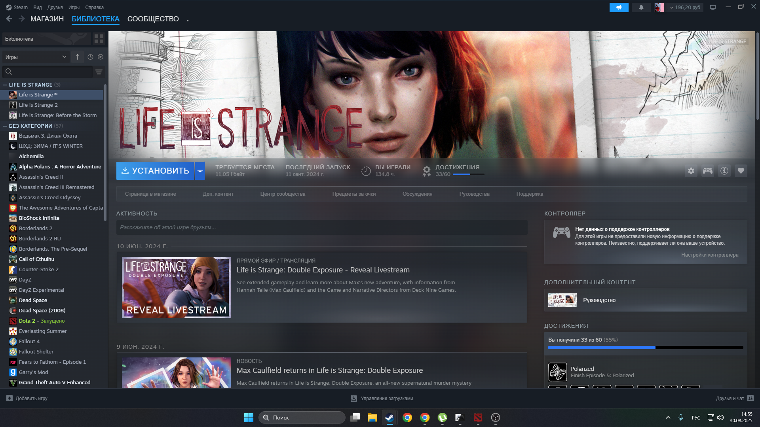Image resolution: width=760 pixels, height=427 pixels.
Task: Click the achievements progress bar
Action: pyautogui.click(x=645, y=348)
